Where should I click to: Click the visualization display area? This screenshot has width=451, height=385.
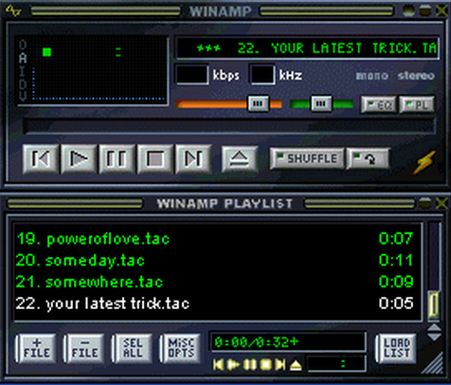[x=99, y=69]
